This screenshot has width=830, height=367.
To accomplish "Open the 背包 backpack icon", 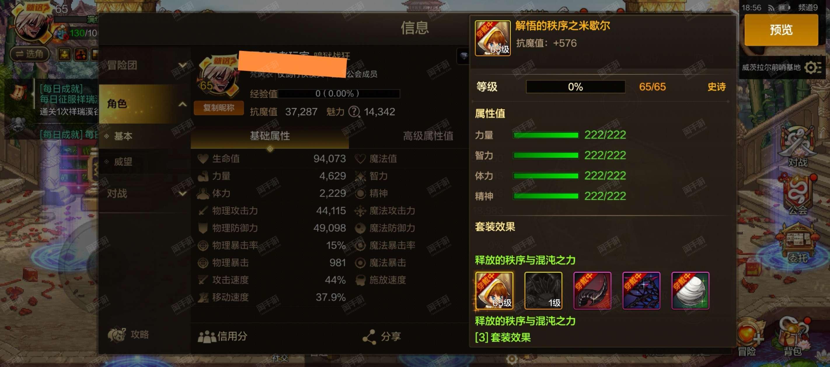I will click(792, 336).
